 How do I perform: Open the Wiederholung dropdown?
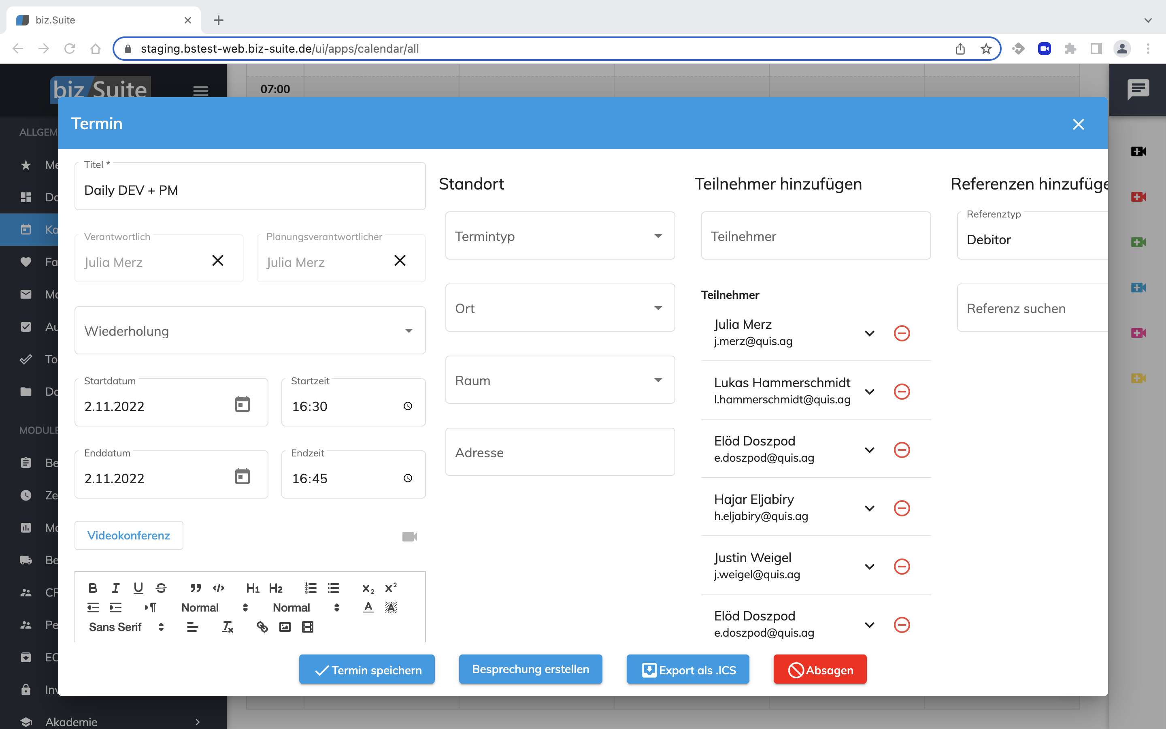pos(250,331)
